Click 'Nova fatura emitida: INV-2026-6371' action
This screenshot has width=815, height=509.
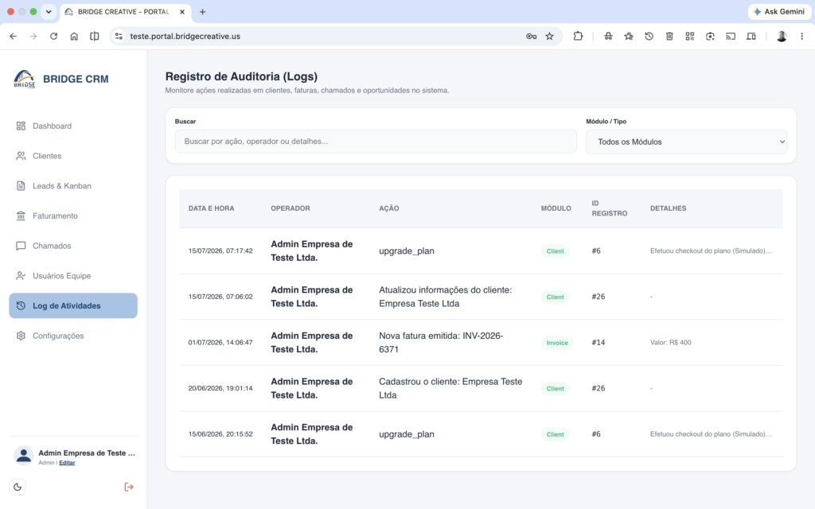pos(441,343)
